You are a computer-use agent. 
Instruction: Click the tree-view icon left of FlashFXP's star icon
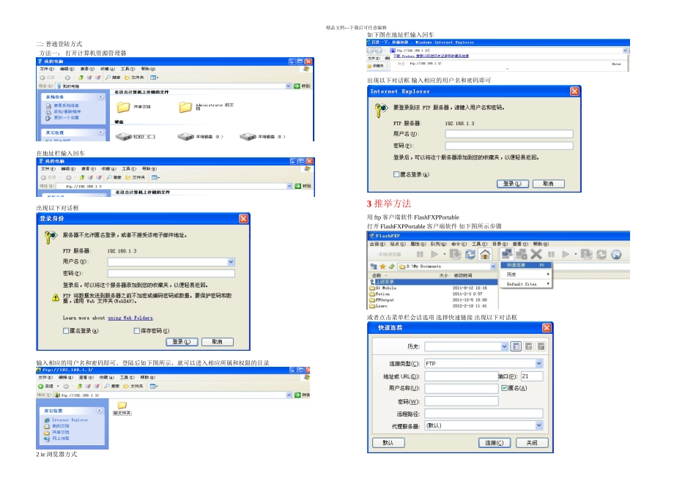click(x=374, y=266)
